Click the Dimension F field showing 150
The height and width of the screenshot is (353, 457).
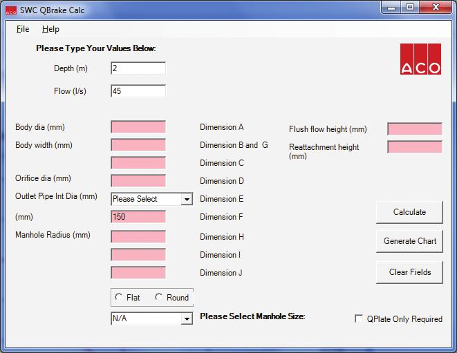pos(138,217)
